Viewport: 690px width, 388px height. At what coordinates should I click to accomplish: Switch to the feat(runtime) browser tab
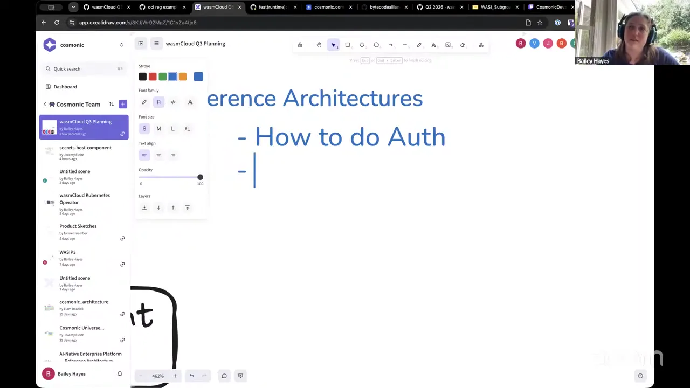tap(272, 7)
